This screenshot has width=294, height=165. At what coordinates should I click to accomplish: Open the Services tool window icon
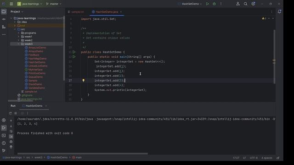click(x=4, y=120)
